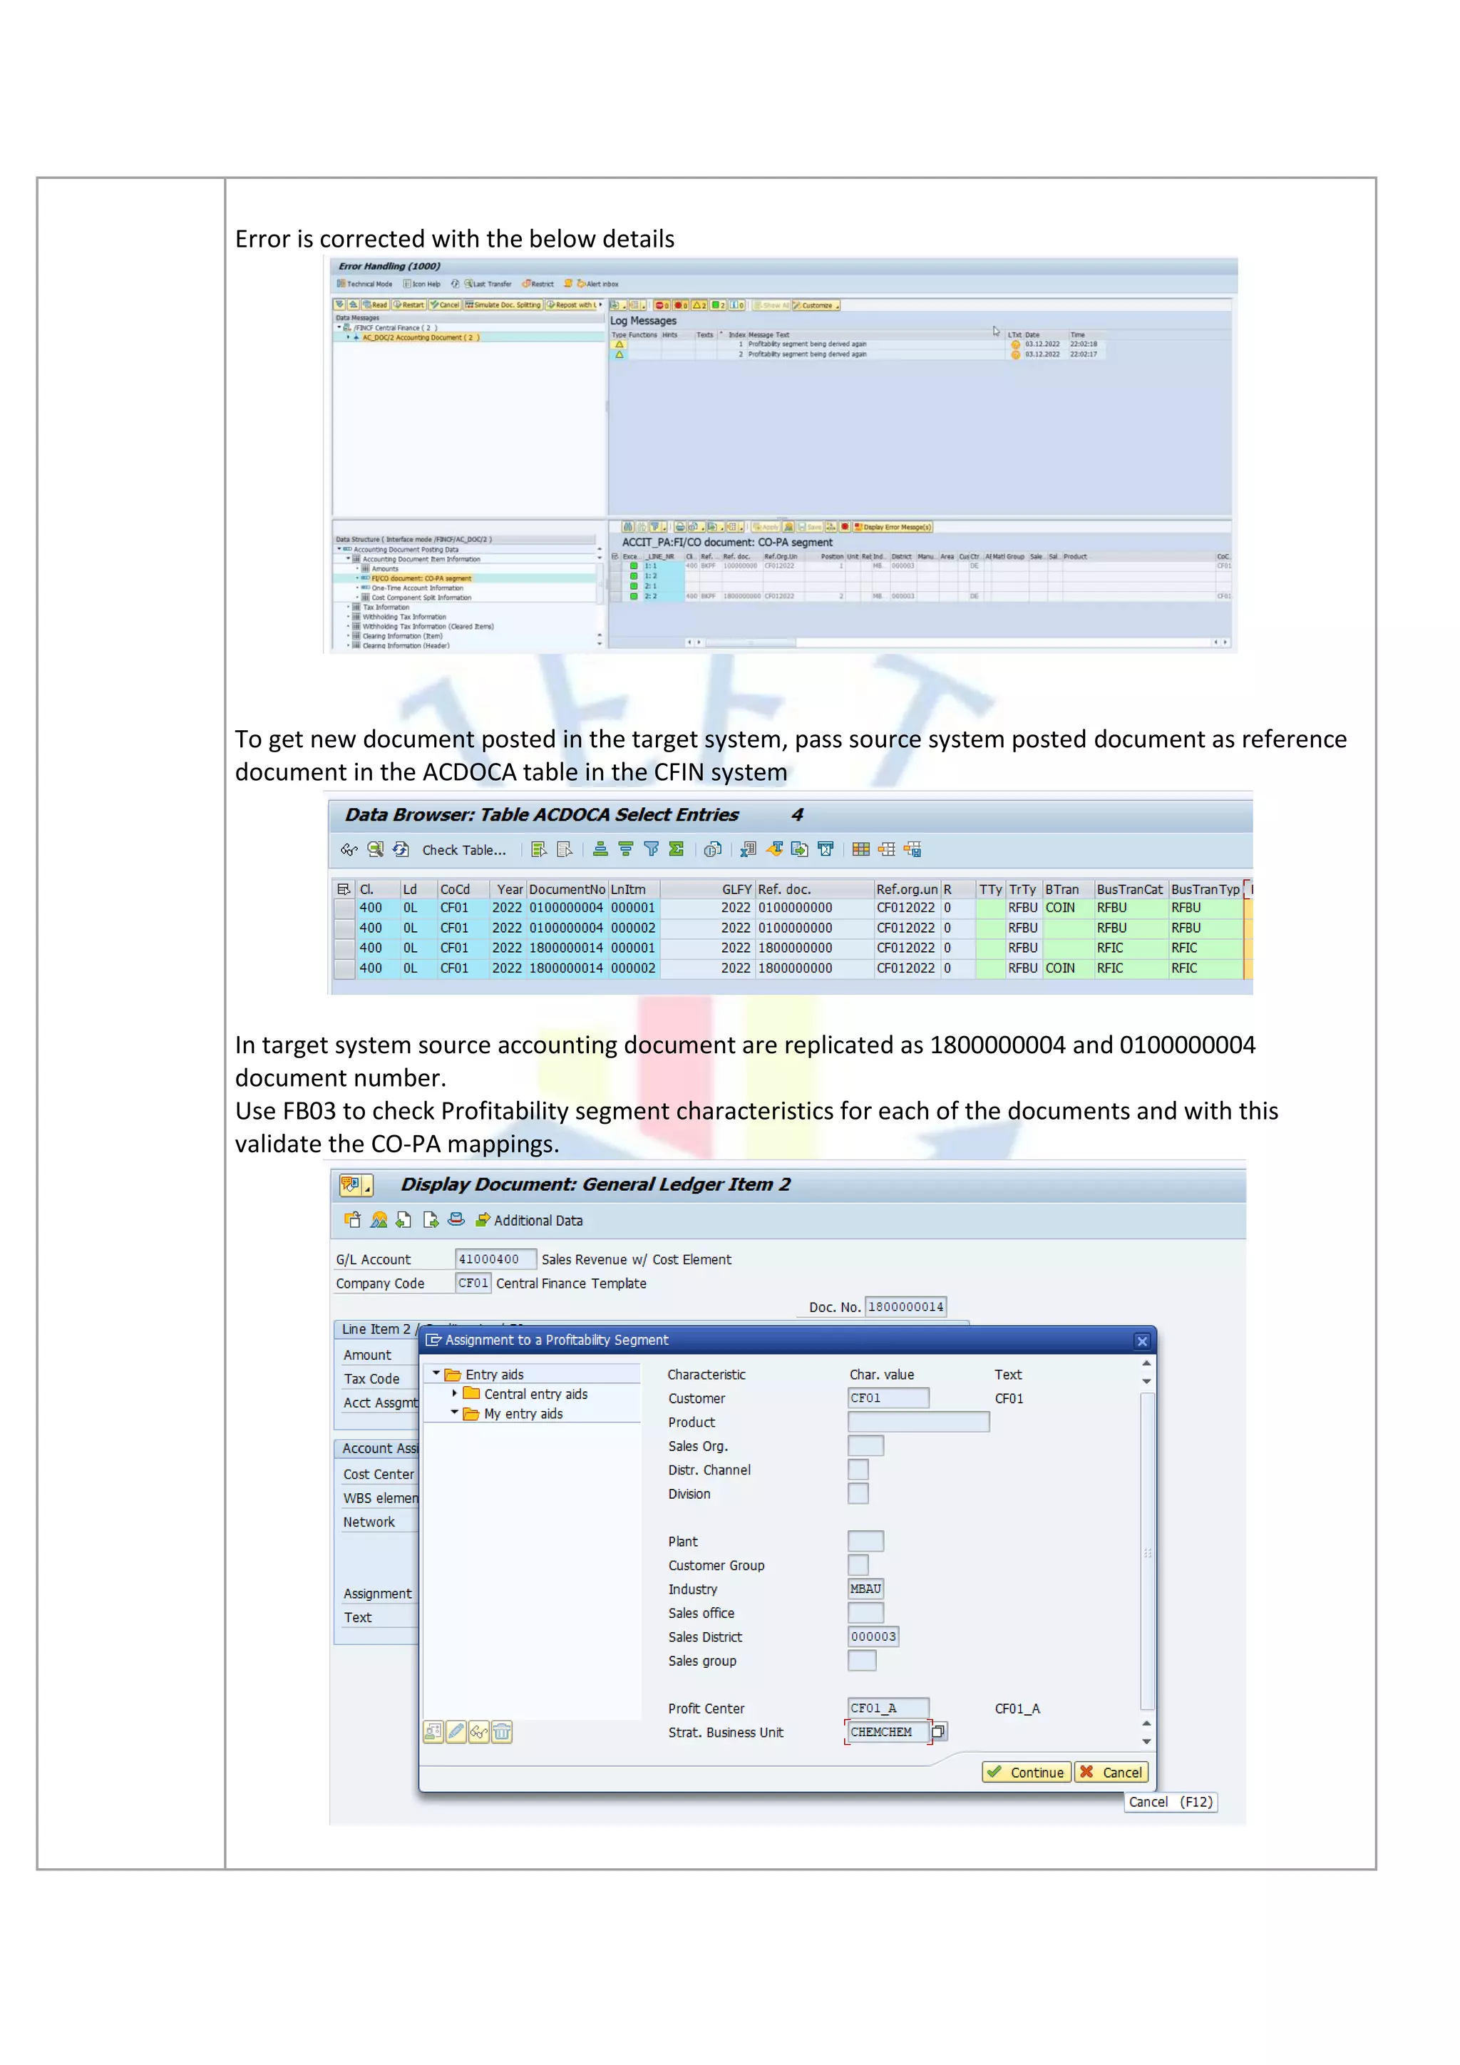Collapse the My entry aids folder
The height and width of the screenshot is (2065, 1460).
pyautogui.click(x=454, y=1413)
